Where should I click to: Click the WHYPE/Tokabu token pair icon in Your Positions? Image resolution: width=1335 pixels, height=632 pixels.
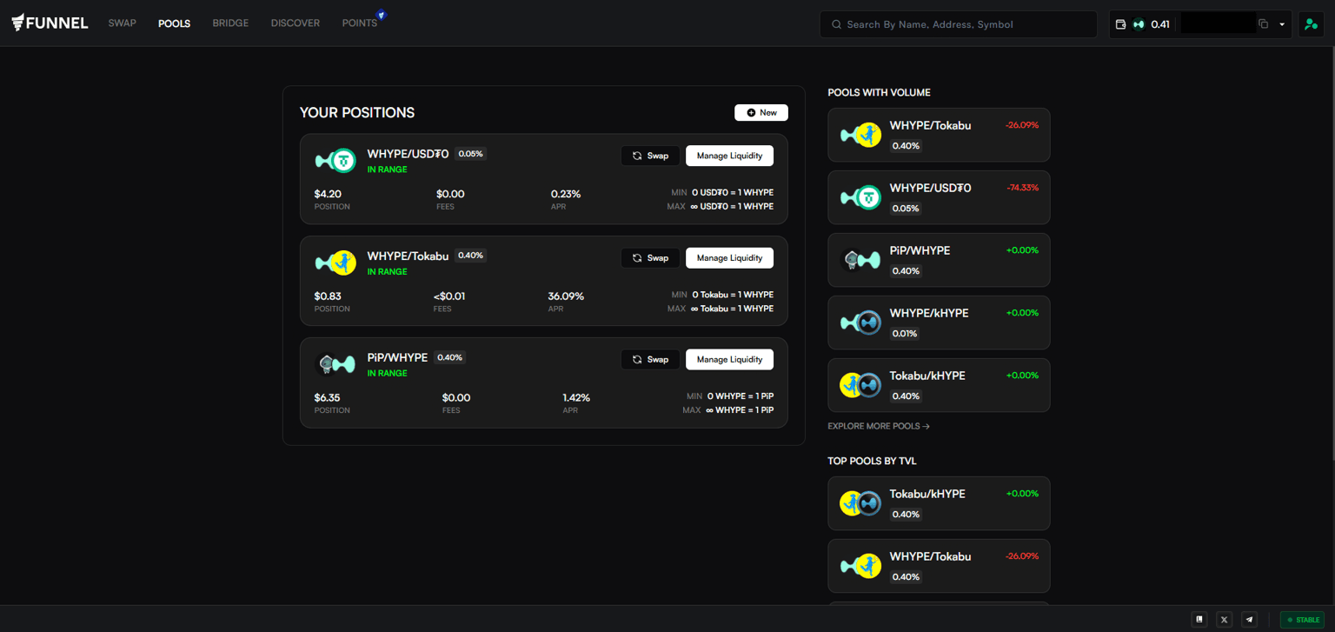point(335,263)
